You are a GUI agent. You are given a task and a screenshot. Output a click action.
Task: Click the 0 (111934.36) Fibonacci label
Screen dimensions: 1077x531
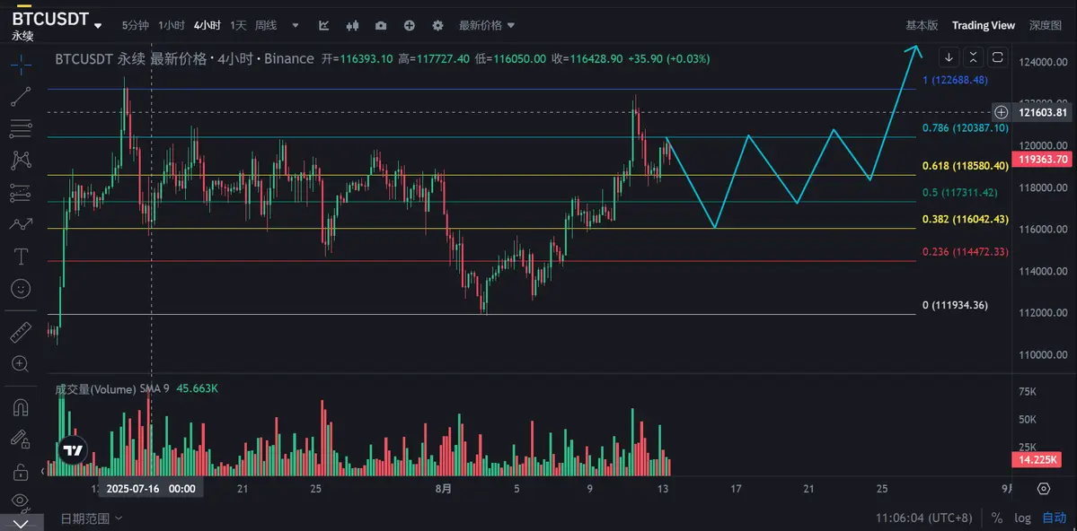click(x=956, y=305)
